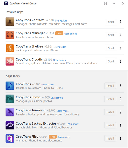Start CopyTrans Shelbee
This screenshot has width=128, height=148.
pyautogui.click(x=111, y=48)
